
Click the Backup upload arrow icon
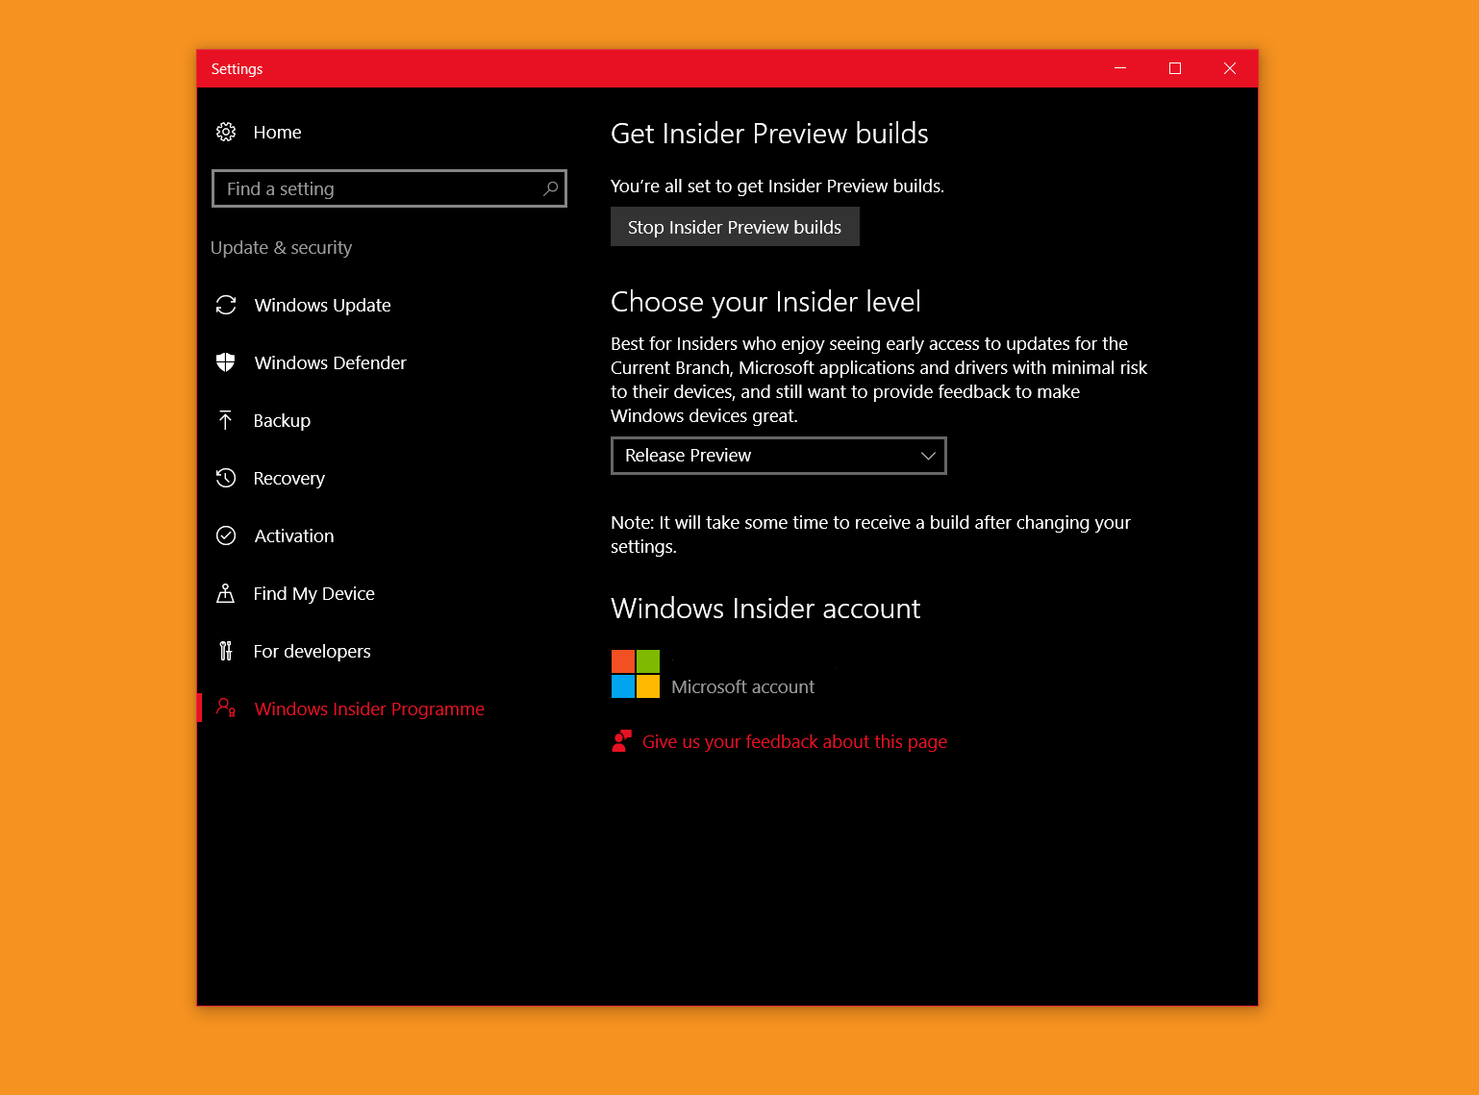pyautogui.click(x=225, y=420)
